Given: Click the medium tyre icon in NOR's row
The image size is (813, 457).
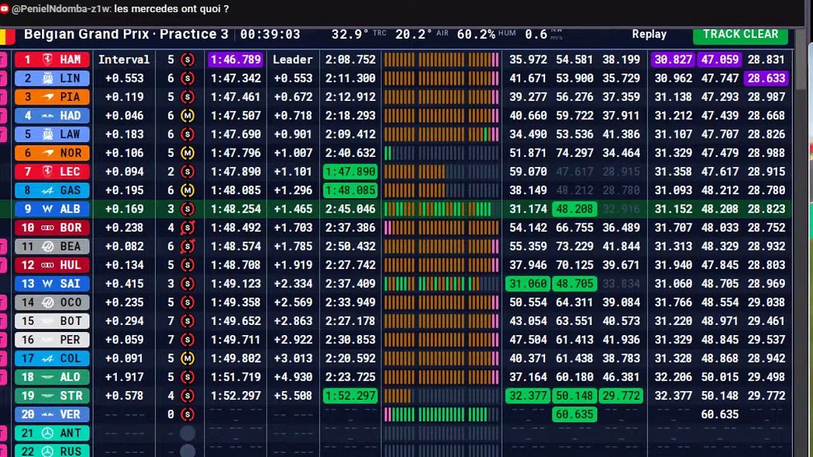Looking at the screenshot, I should pyautogui.click(x=187, y=153).
